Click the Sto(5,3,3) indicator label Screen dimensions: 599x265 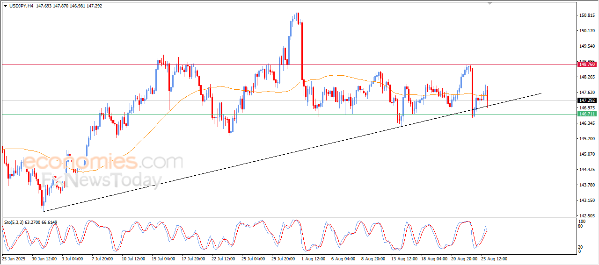pos(30,222)
